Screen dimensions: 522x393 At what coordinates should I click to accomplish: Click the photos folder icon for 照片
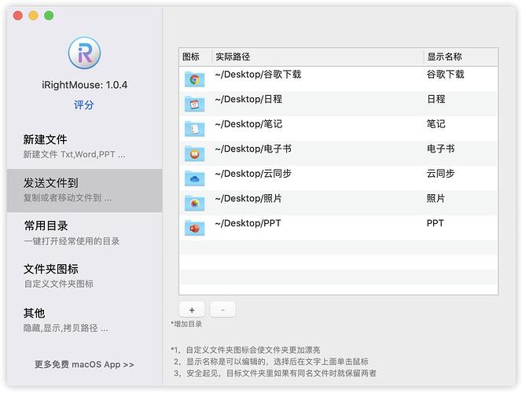[194, 203]
